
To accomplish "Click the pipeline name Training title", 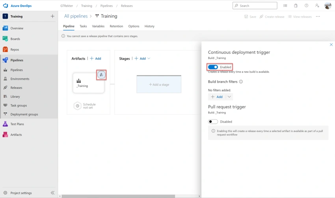I will coord(109,16).
